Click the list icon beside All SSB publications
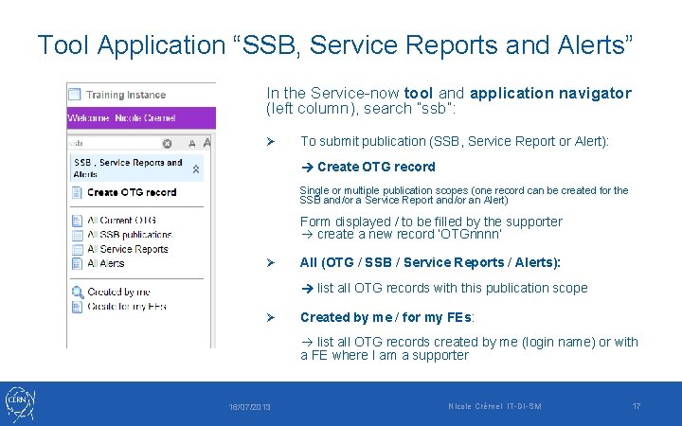 78,235
